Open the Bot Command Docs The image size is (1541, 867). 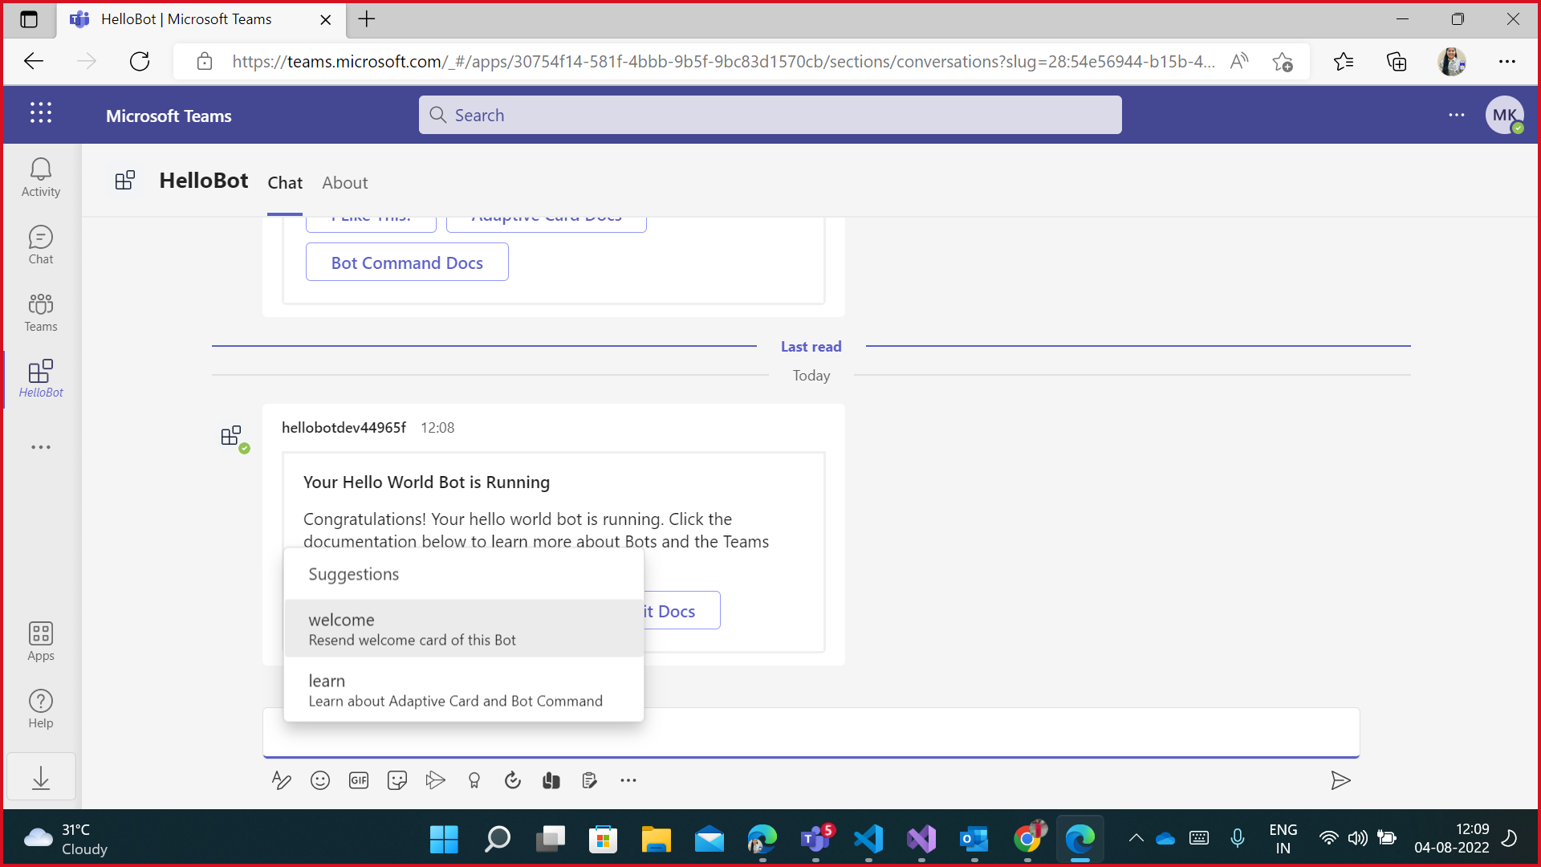(x=407, y=262)
